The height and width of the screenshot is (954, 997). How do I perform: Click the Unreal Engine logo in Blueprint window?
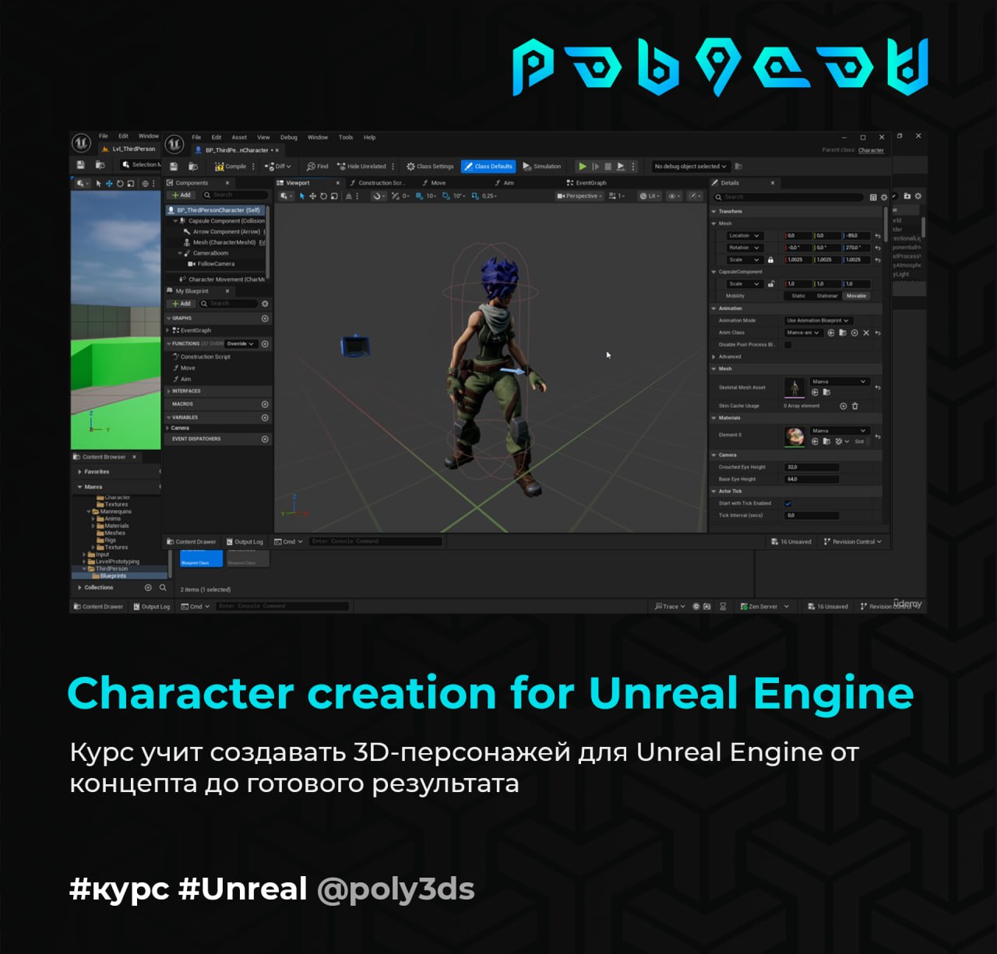(174, 143)
